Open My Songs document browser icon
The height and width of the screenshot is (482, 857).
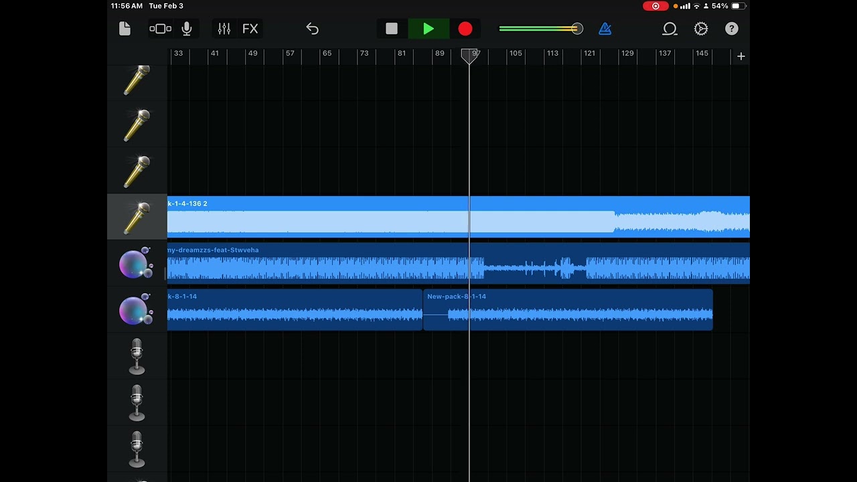(x=125, y=29)
